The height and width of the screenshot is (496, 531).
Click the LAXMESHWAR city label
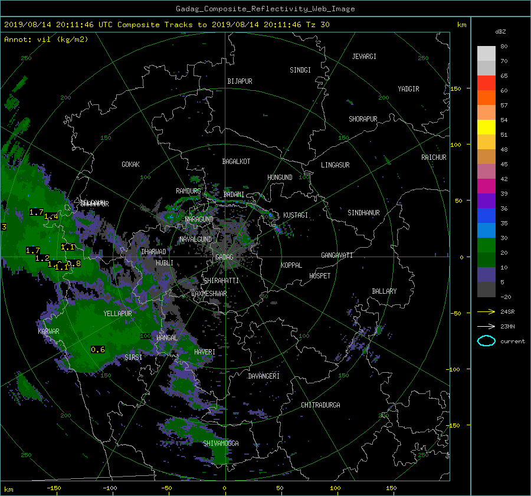pos(209,294)
